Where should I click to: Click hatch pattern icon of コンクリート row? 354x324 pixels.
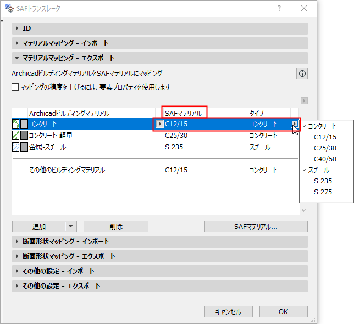[x=15, y=124]
